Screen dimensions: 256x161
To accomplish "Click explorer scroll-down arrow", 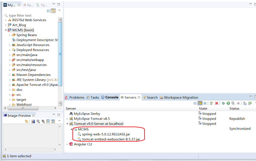I will point(60,104).
